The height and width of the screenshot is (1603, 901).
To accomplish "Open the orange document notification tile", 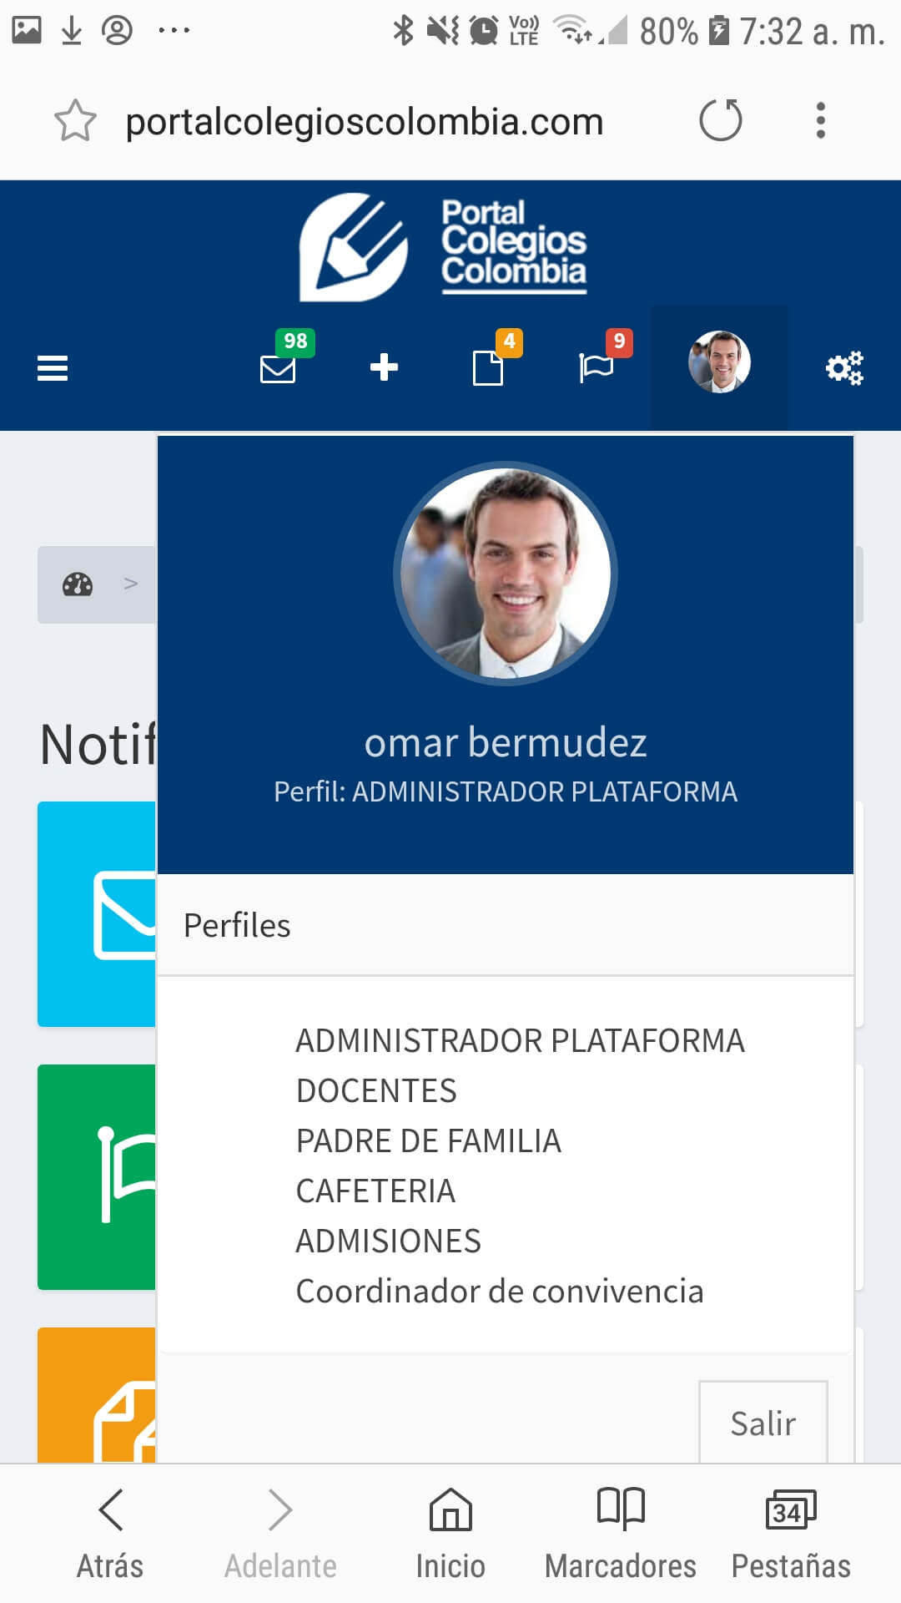I will click(x=97, y=1394).
